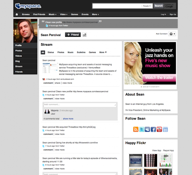The image size is (192, 175).
Task: Open the Facebook follow icon
Action: point(153,129)
